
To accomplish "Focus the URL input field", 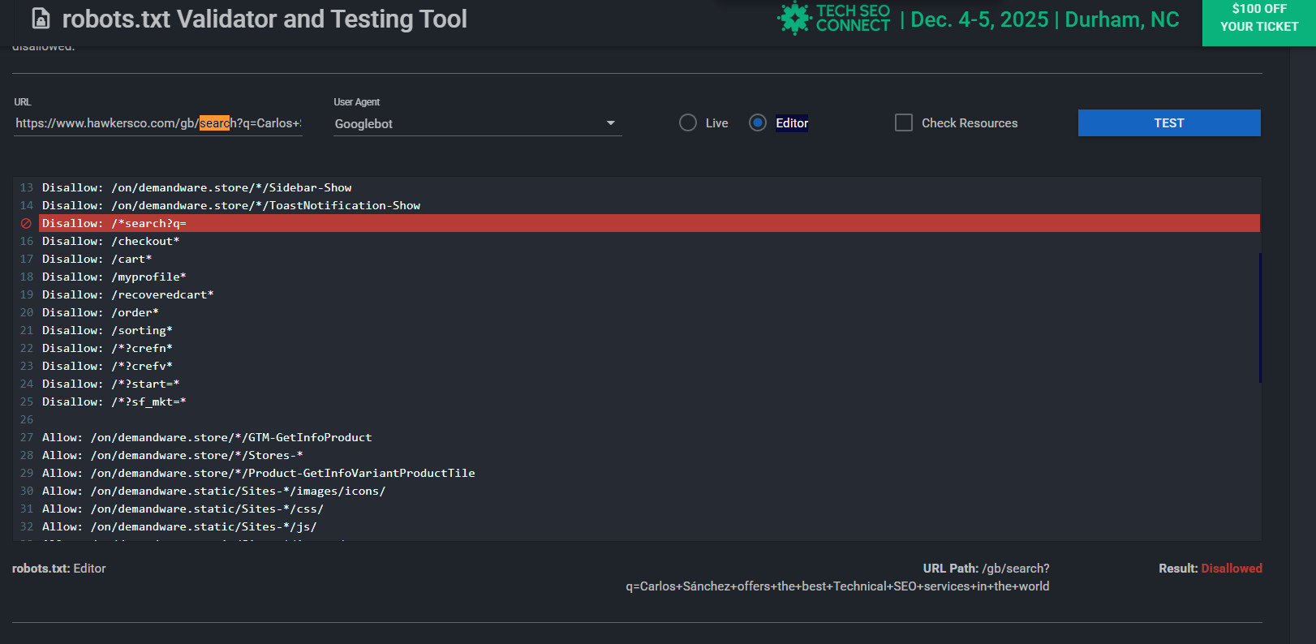I will pos(157,123).
